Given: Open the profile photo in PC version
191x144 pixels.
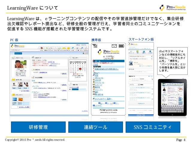Looking at the screenshot, I should [20, 64].
